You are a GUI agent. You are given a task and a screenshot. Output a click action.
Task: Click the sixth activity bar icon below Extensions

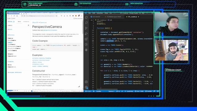click(86, 44)
